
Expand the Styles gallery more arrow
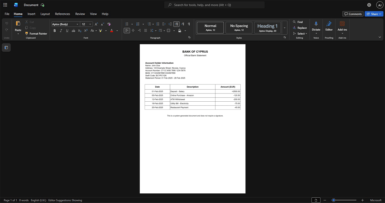(x=285, y=28)
